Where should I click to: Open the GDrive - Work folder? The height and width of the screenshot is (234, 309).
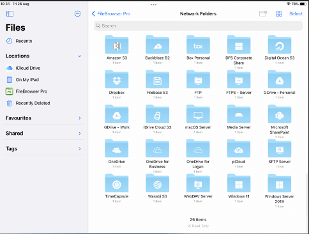117,114
